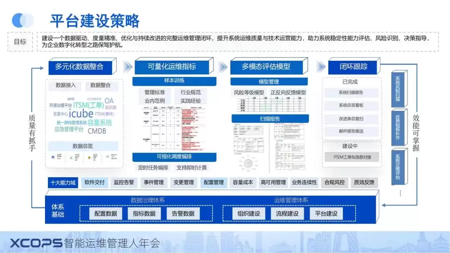
Task: Select the 容量成本 tab in the capability row
Action: click(242, 182)
